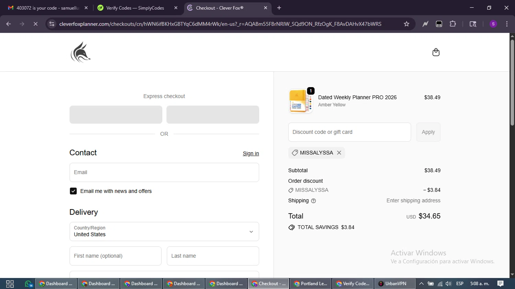
Task: Click the second express checkout button
Action: pos(213,115)
